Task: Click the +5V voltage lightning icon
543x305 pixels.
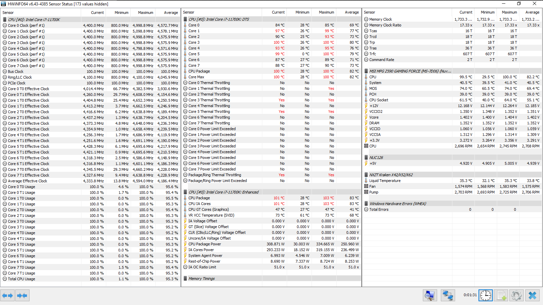Action: (x=366, y=163)
